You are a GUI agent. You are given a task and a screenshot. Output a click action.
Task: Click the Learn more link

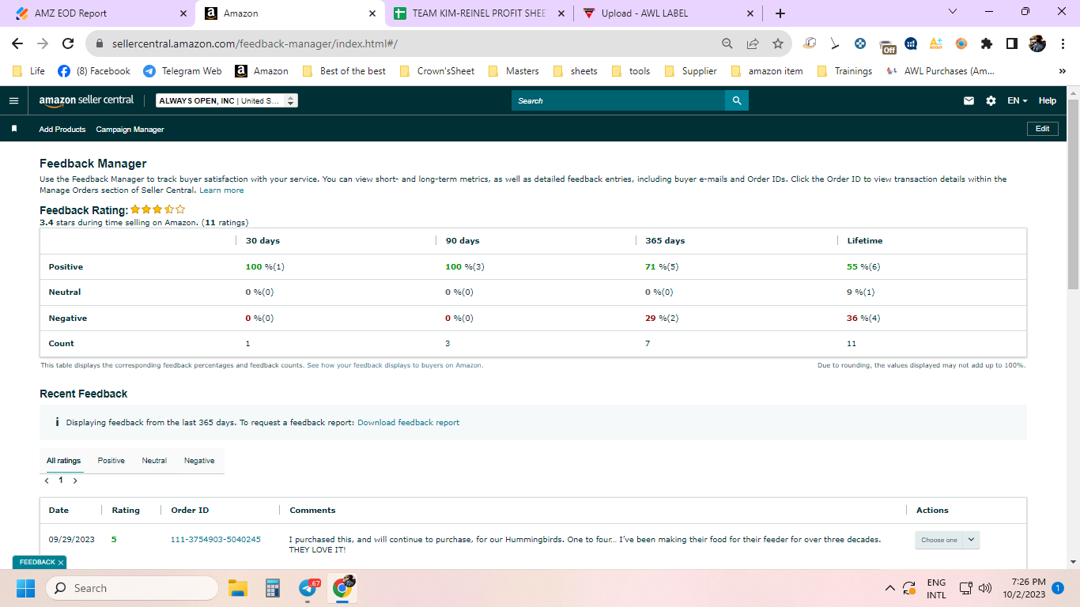click(221, 190)
